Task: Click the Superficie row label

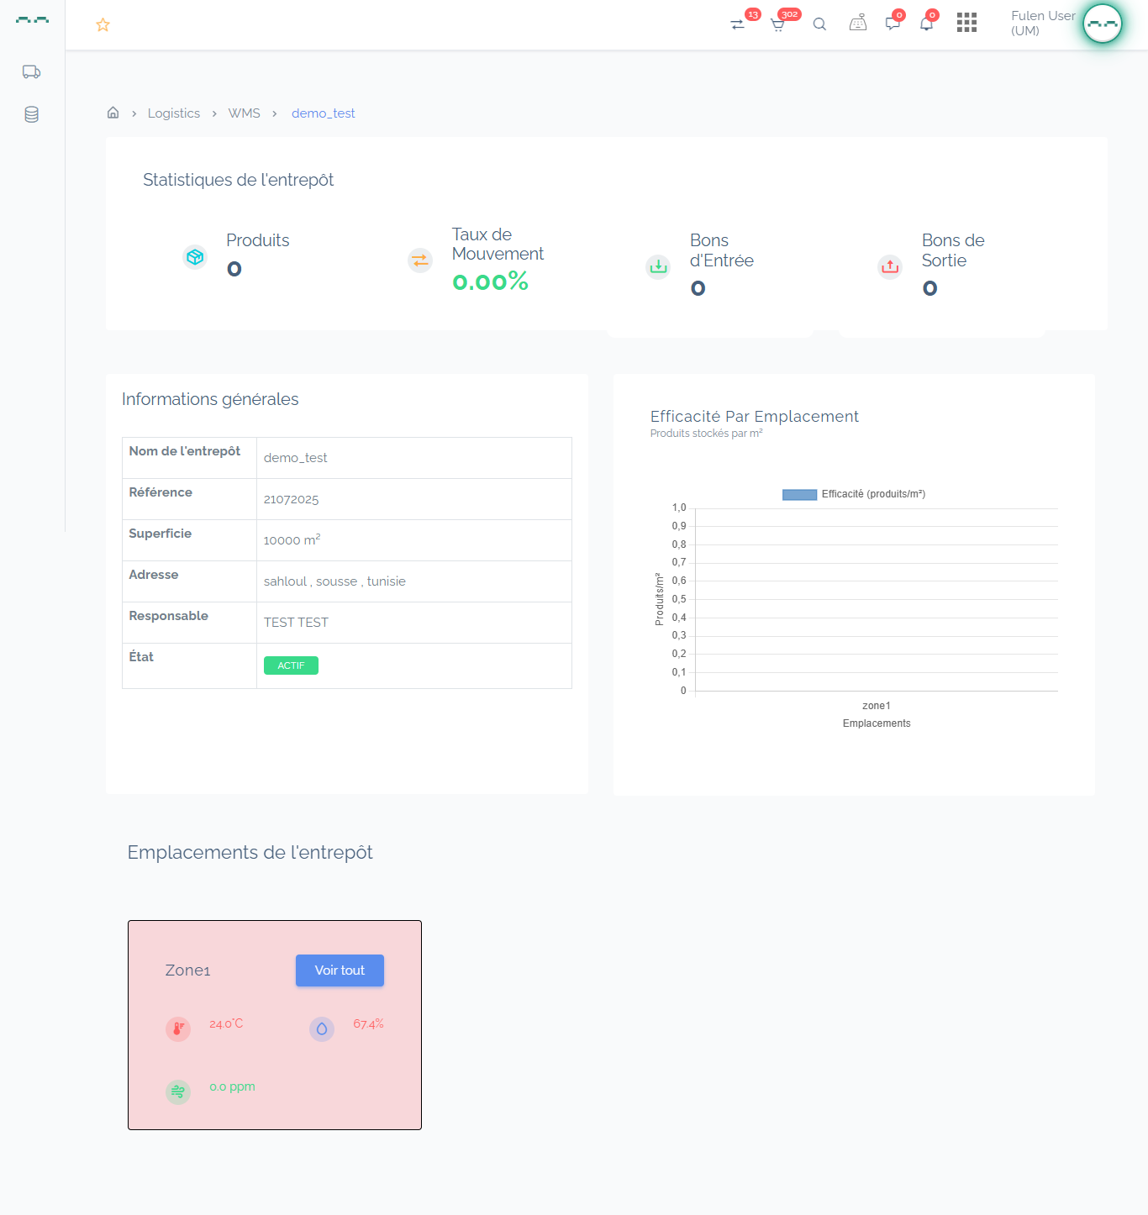Action: click(x=161, y=534)
